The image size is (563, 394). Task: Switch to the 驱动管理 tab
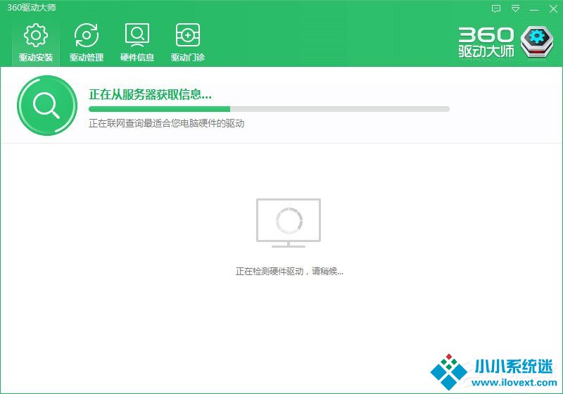click(87, 42)
